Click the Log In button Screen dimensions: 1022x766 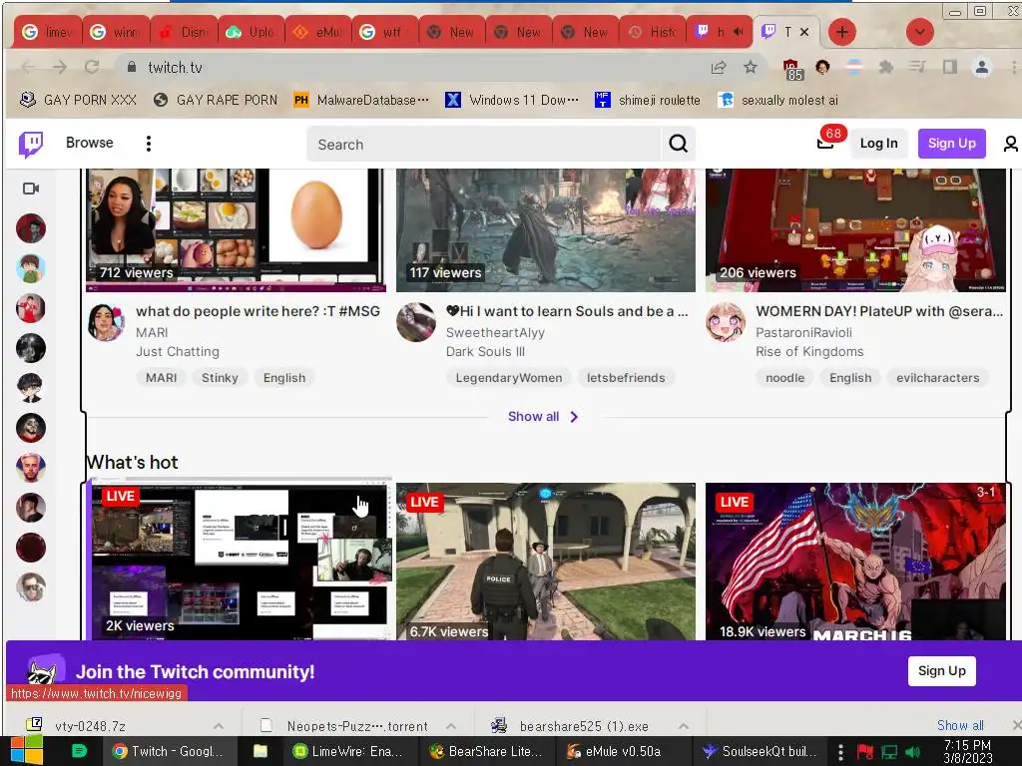point(878,144)
